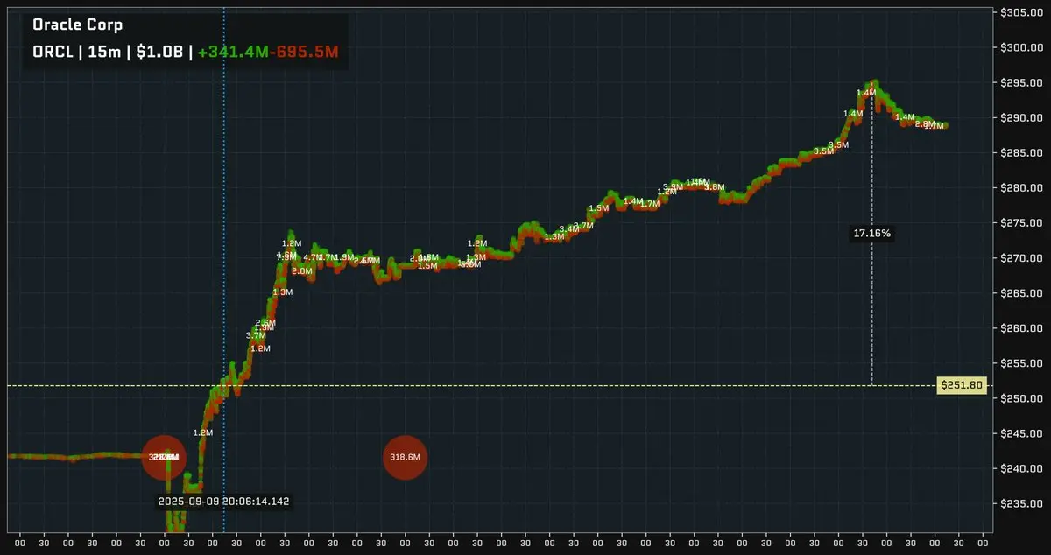The width and height of the screenshot is (1051, 555).
Task: Click the yellow $251.80 price line tag
Action: pos(962,385)
